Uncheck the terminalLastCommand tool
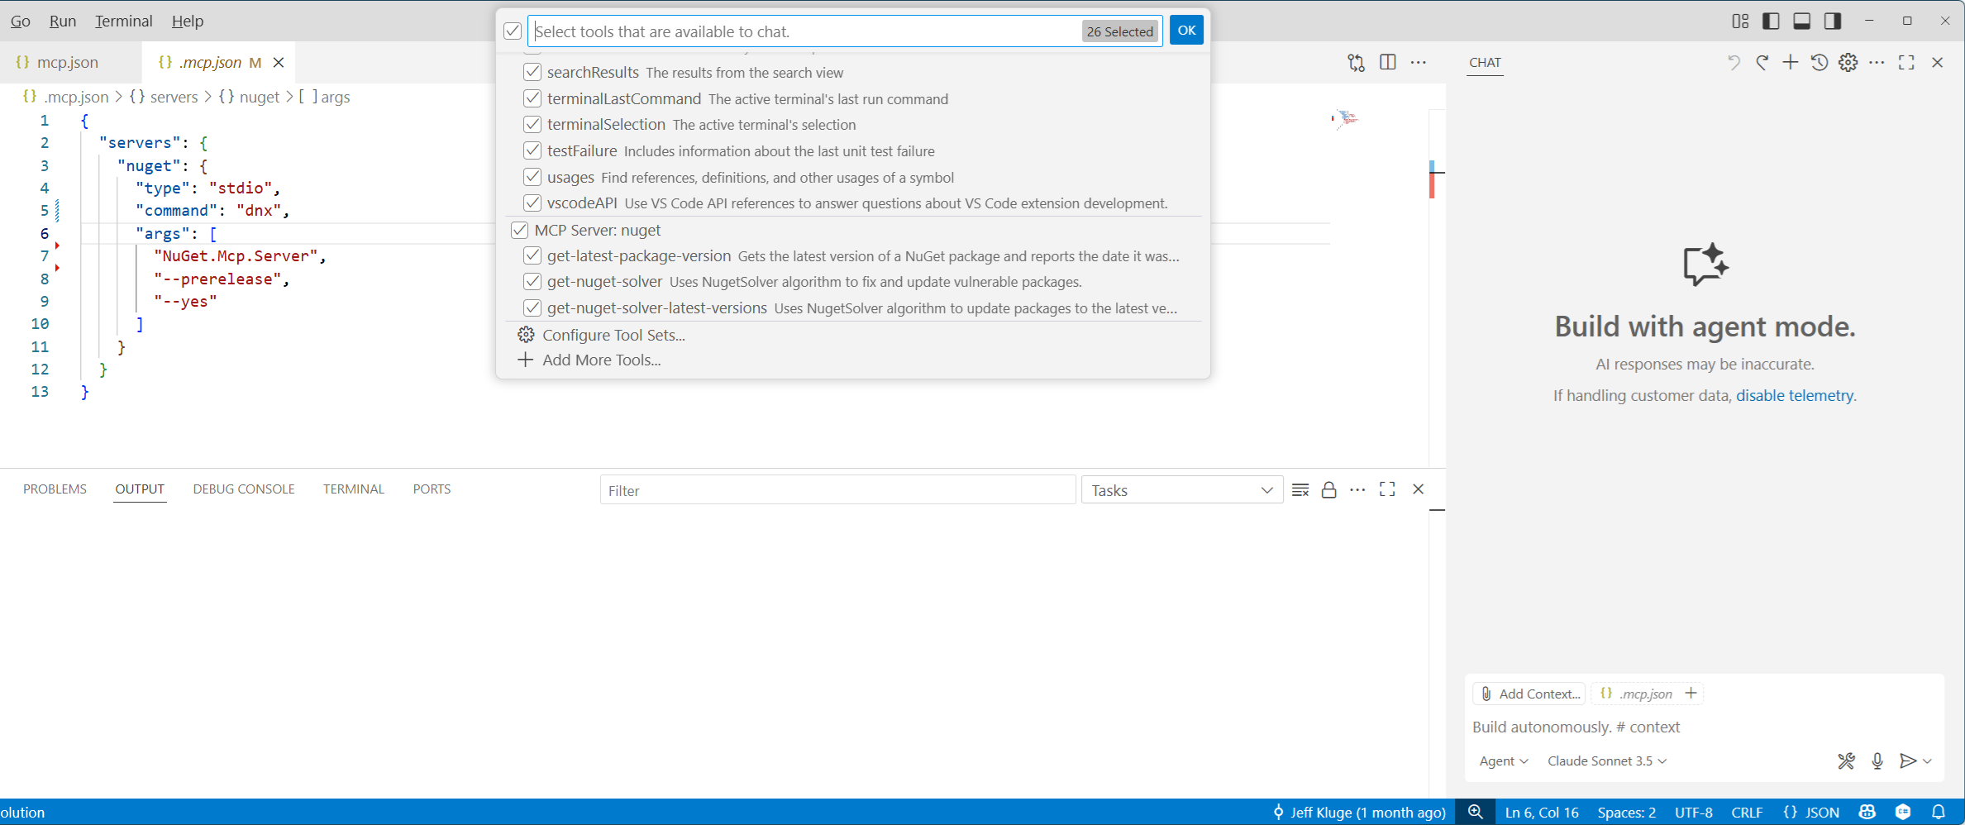The image size is (1965, 825). (532, 98)
